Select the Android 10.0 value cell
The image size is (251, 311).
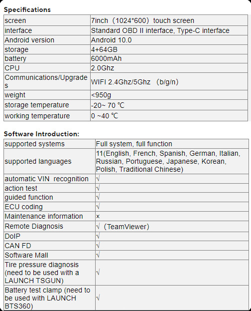coord(169,40)
